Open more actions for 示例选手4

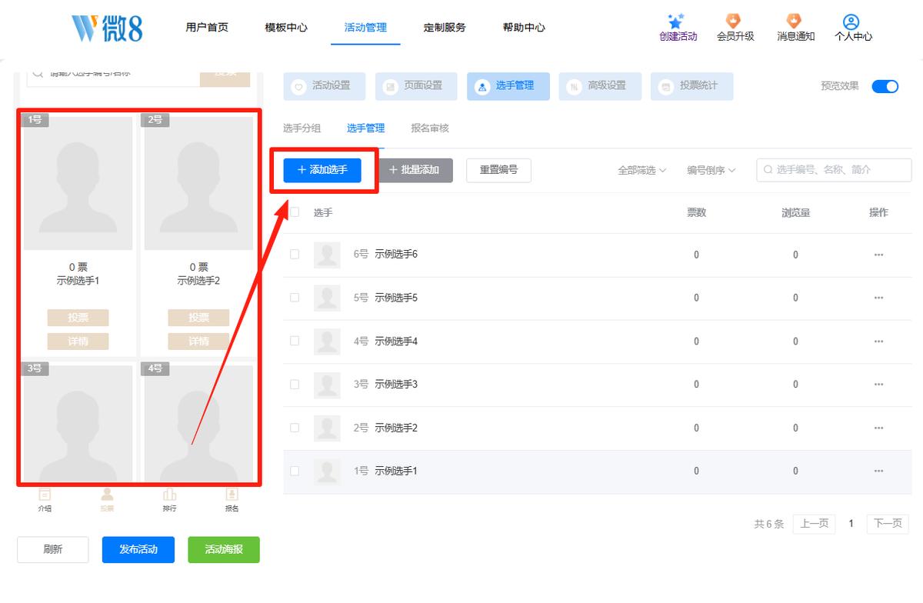878,341
